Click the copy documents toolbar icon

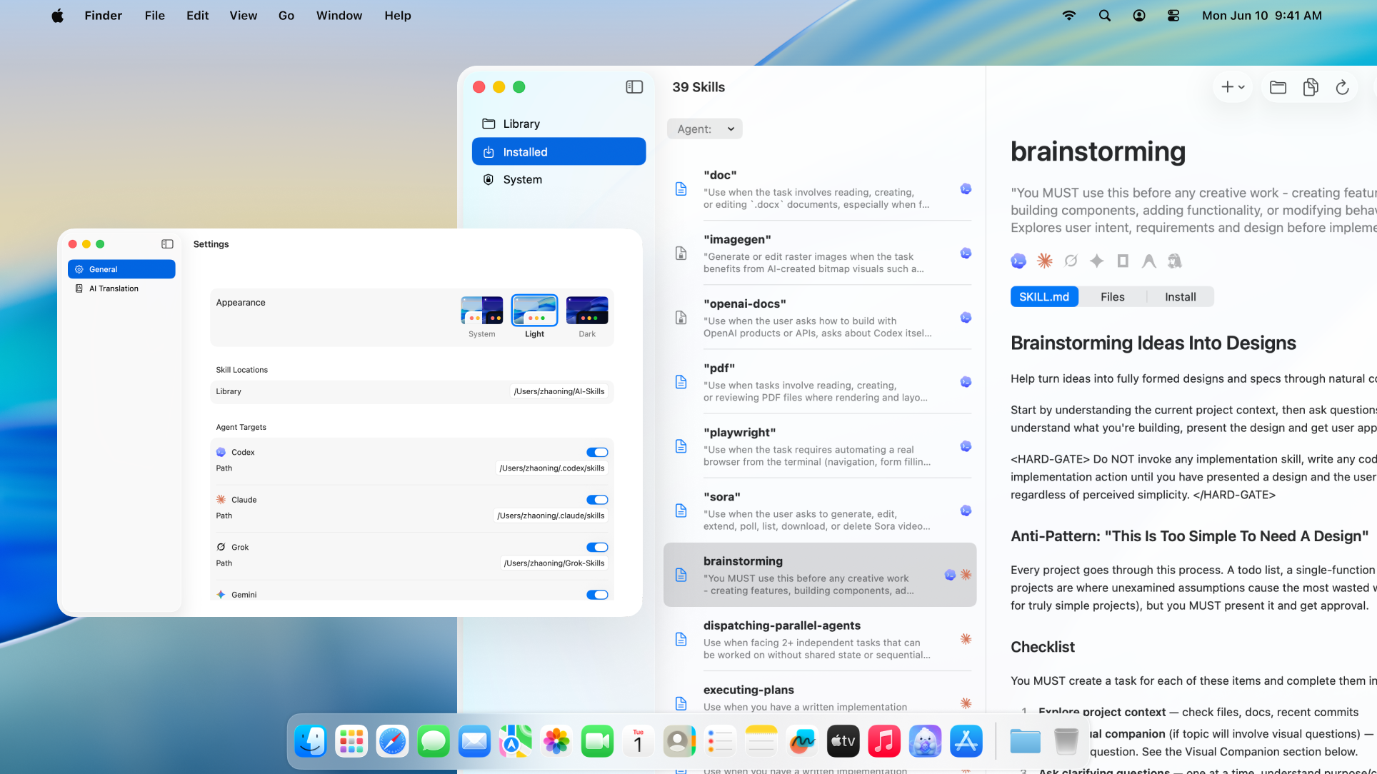tap(1311, 87)
